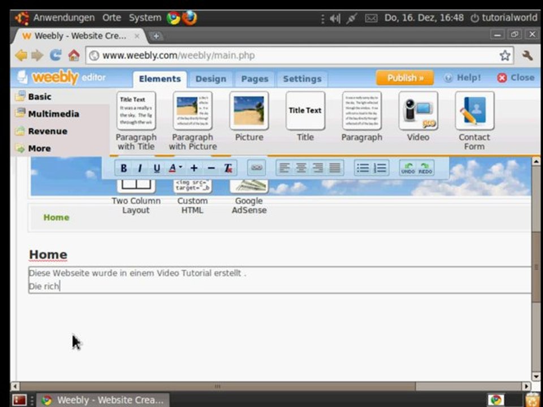The width and height of the screenshot is (543, 407).
Task: Click the Home page title text
Action: pos(48,254)
